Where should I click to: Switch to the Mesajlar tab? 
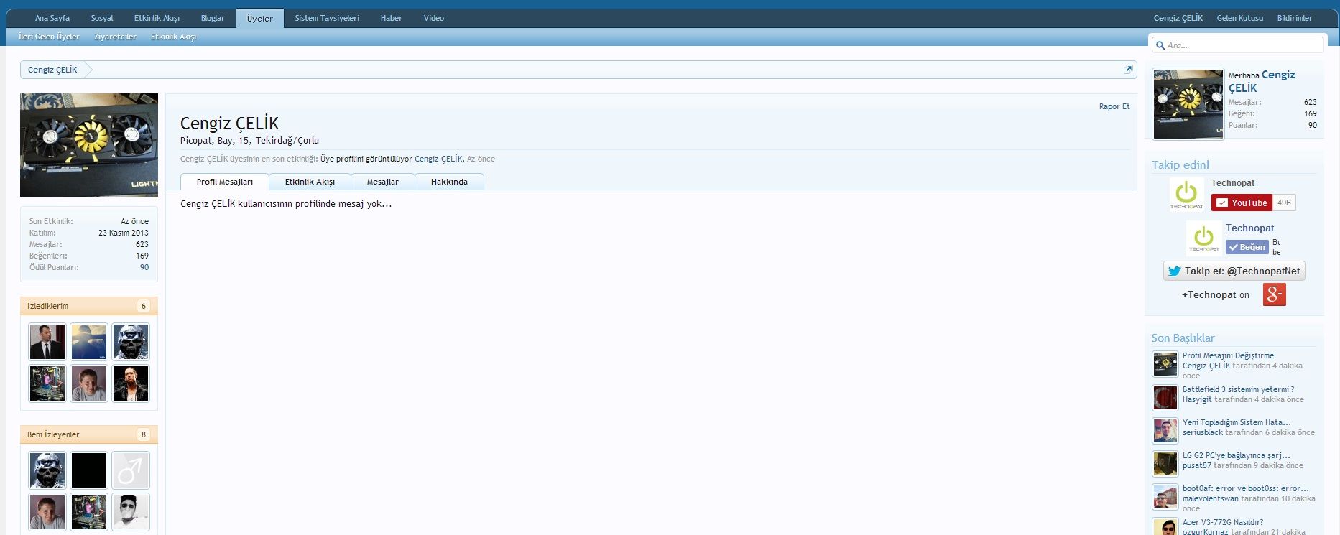(x=383, y=182)
